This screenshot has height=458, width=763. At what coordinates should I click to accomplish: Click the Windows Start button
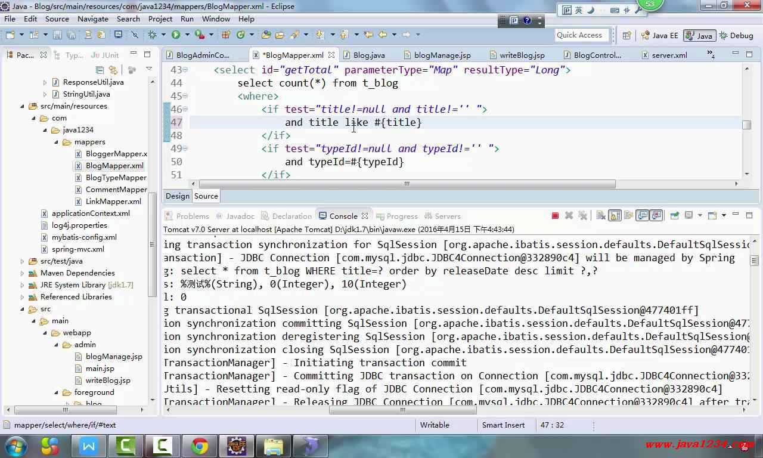pyautogui.click(x=15, y=446)
